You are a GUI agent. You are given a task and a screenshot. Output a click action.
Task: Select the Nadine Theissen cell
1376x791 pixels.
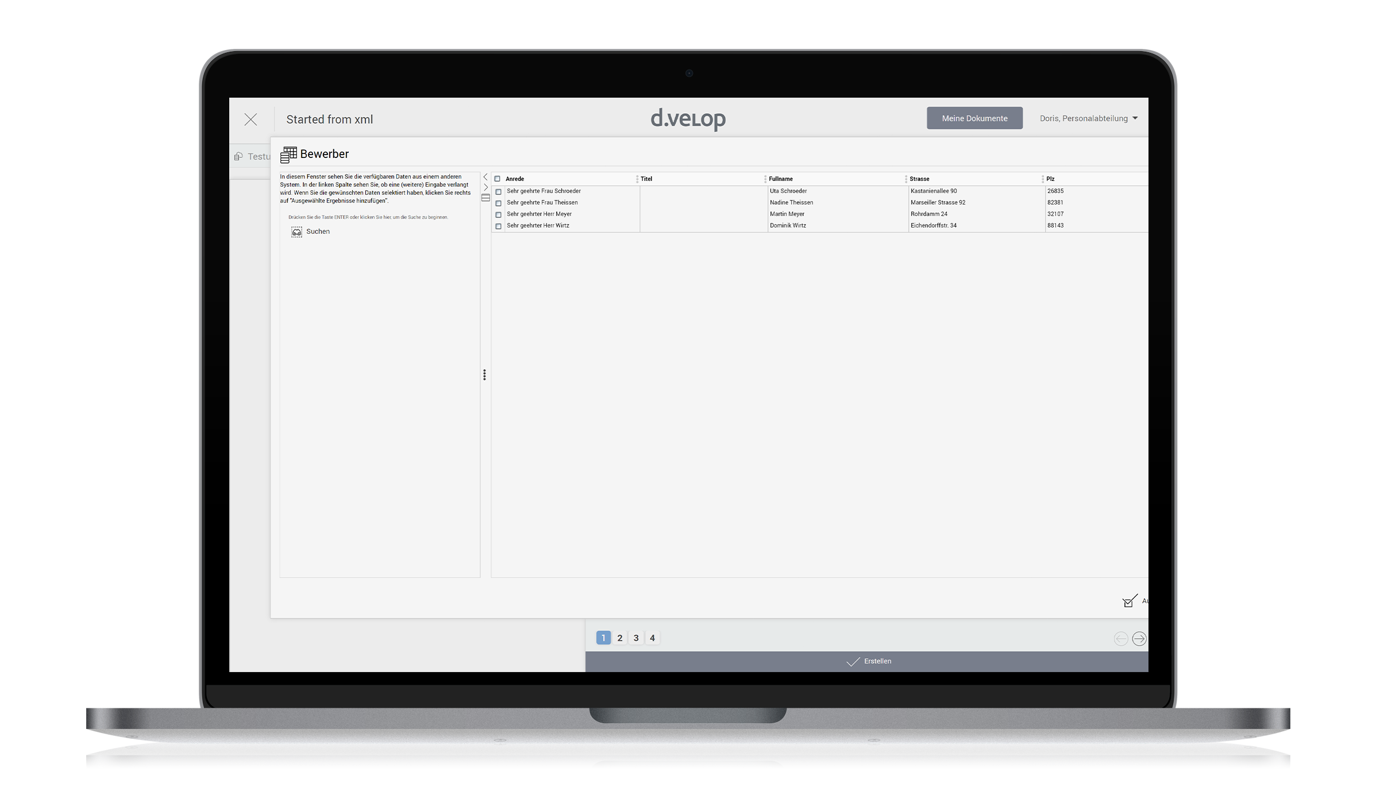point(792,203)
